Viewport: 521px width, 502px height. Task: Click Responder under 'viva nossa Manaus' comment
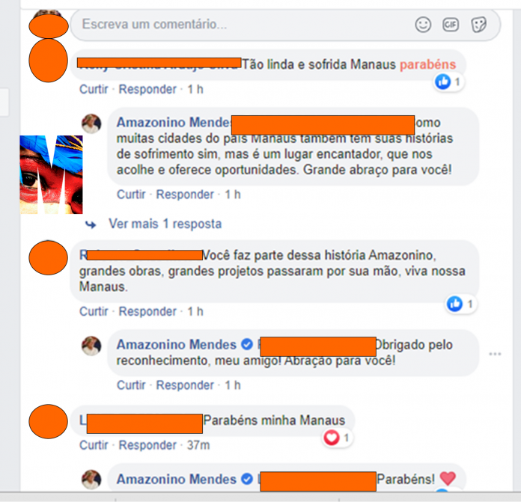coord(147,311)
